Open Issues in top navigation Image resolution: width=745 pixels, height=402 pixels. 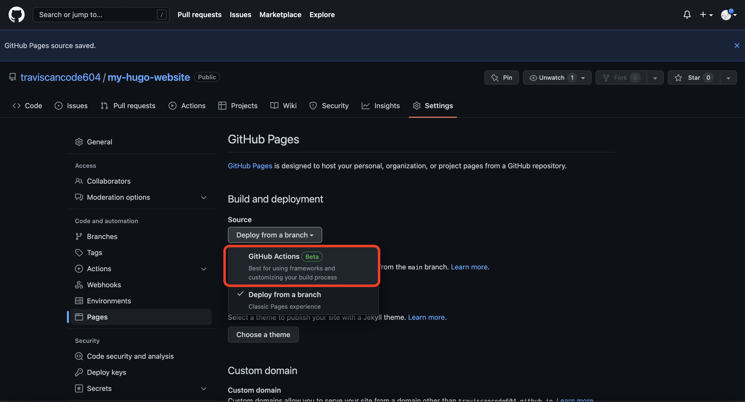pos(240,14)
